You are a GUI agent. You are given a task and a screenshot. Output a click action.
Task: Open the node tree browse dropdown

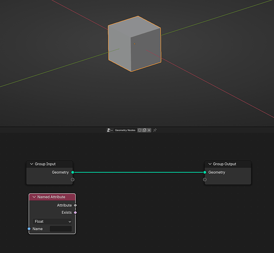coord(110,130)
